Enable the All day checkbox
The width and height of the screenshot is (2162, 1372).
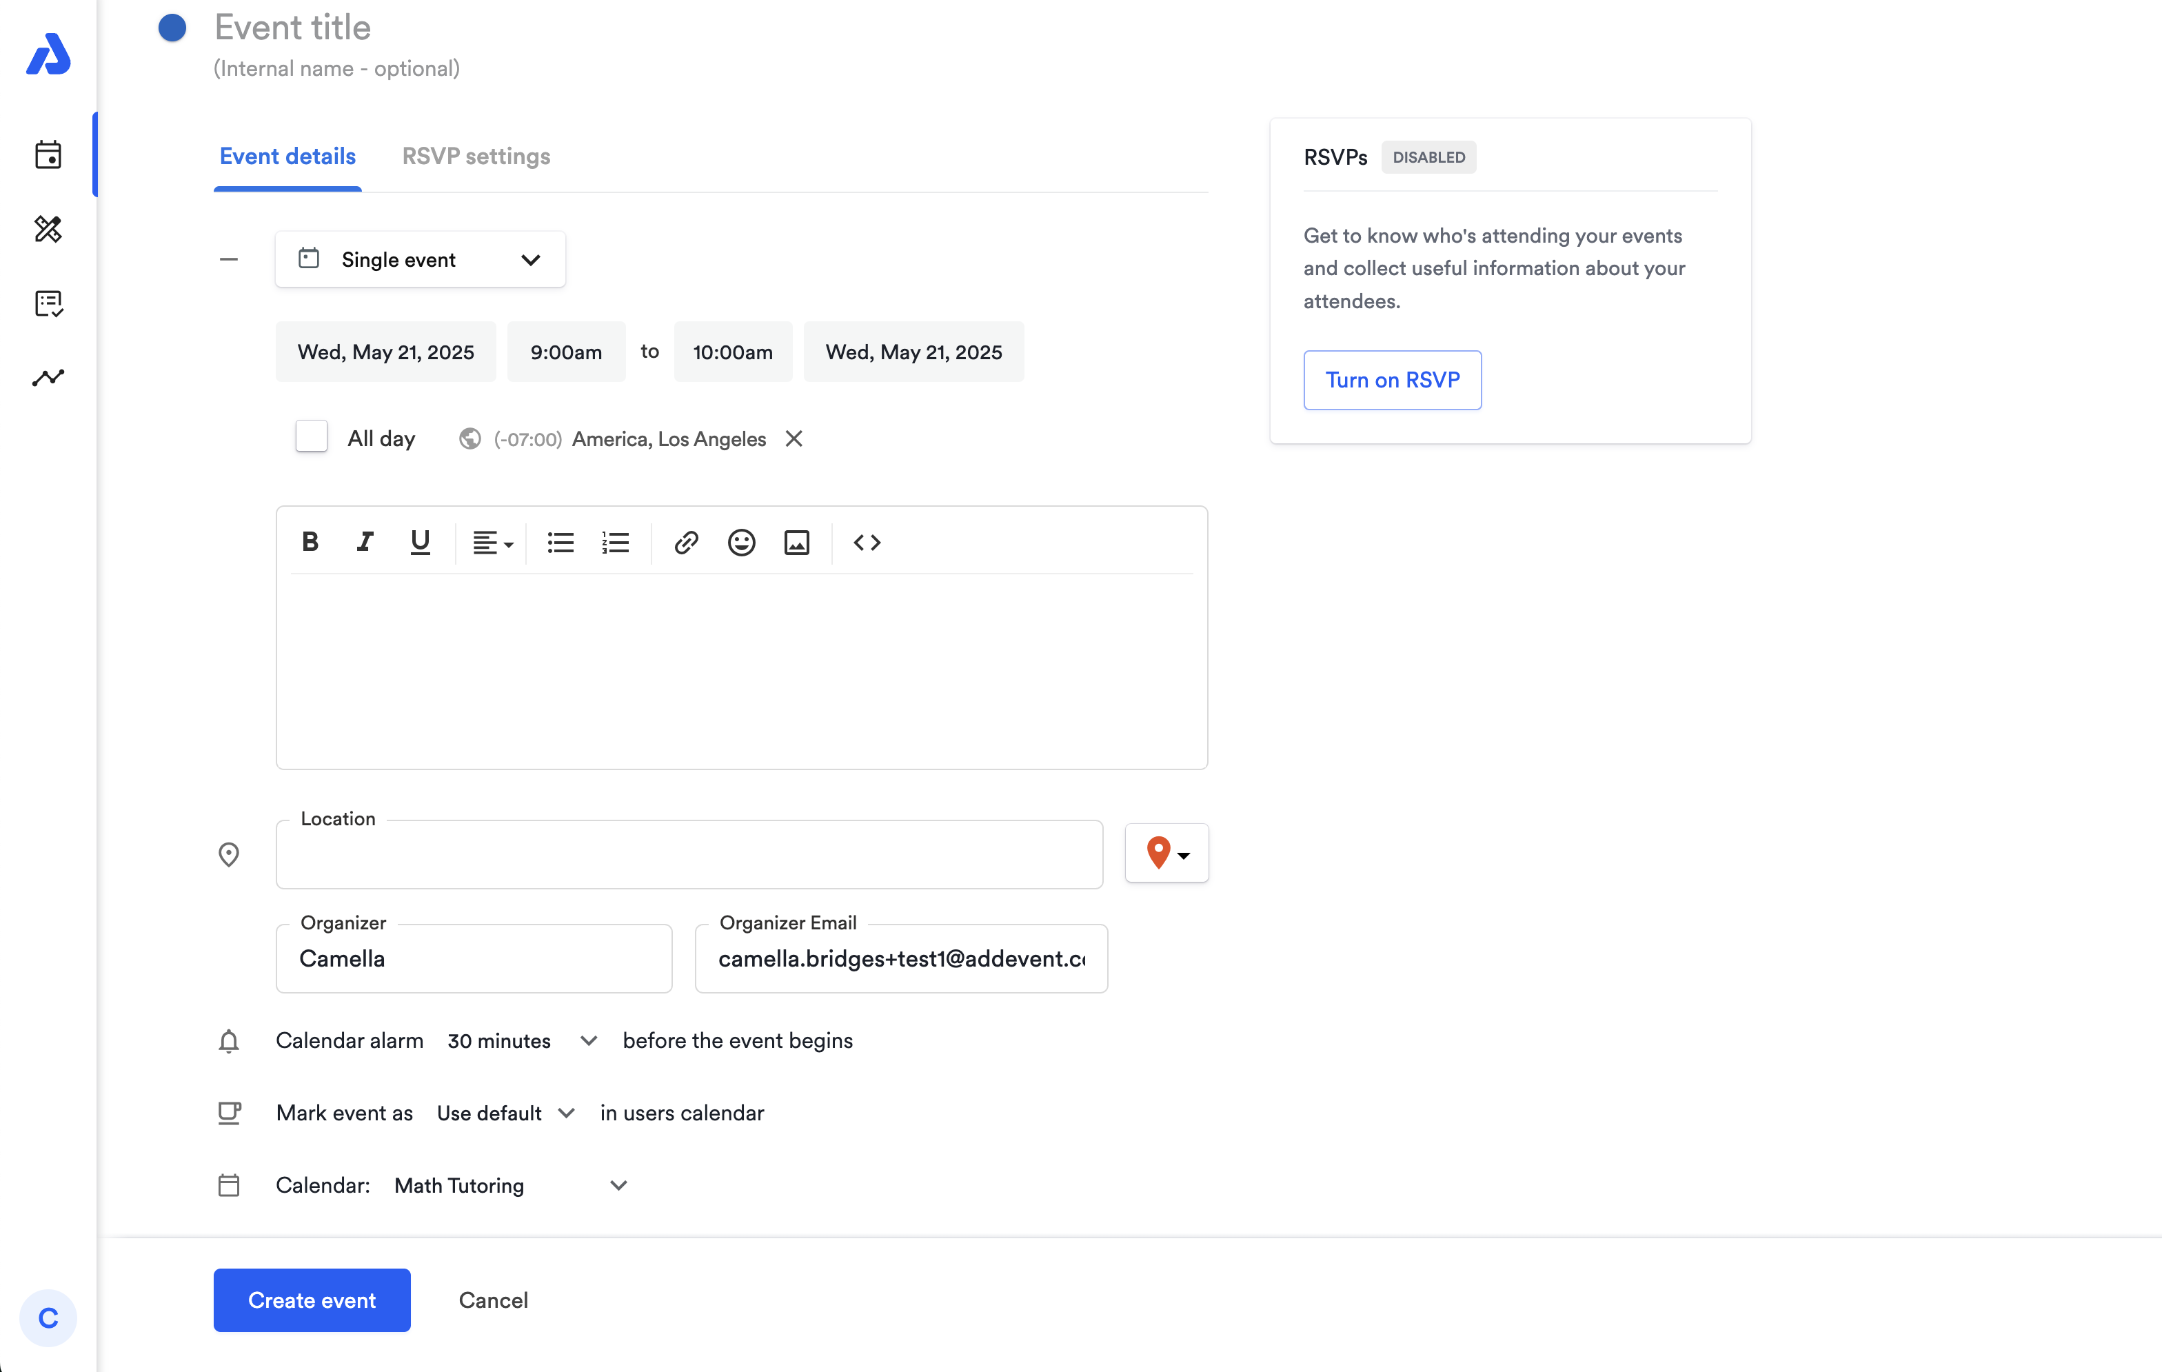pyautogui.click(x=312, y=437)
